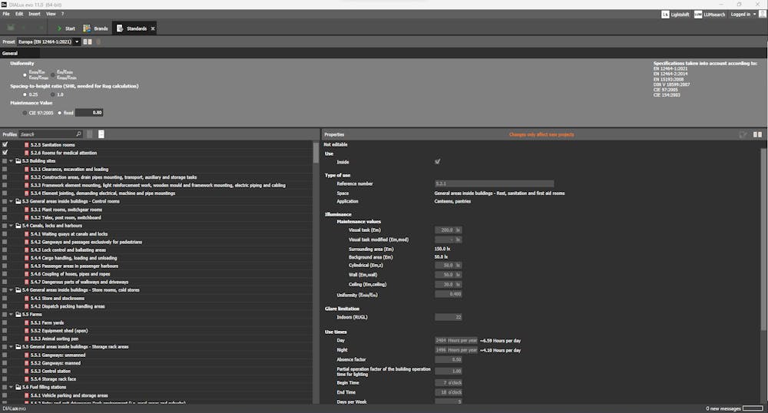Select CIE 97:2005 maintenance value option
768x413 pixels.
pyautogui.click(x=25, y=112)
